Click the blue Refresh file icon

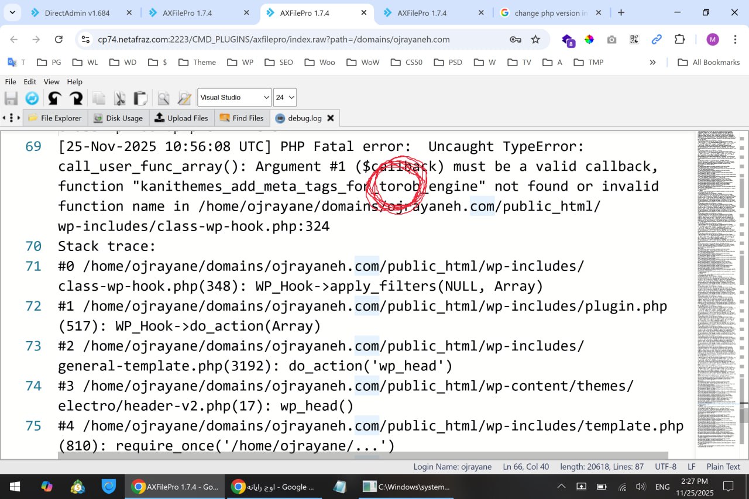(32, 98)
